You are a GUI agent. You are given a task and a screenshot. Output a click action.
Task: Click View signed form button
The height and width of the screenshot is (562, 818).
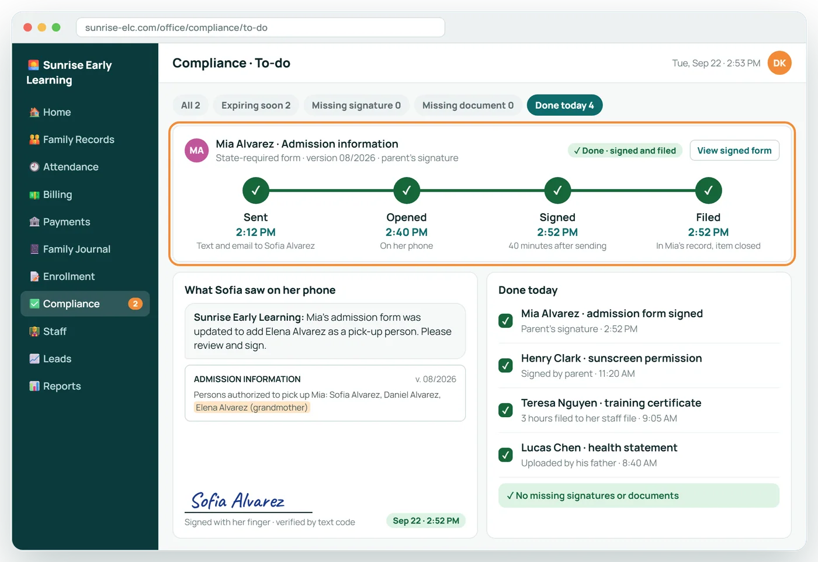[734, 151]
